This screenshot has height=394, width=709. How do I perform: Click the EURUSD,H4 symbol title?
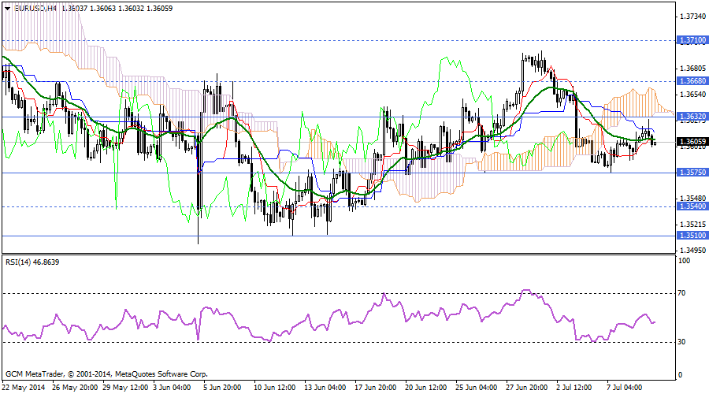point(35,8)
